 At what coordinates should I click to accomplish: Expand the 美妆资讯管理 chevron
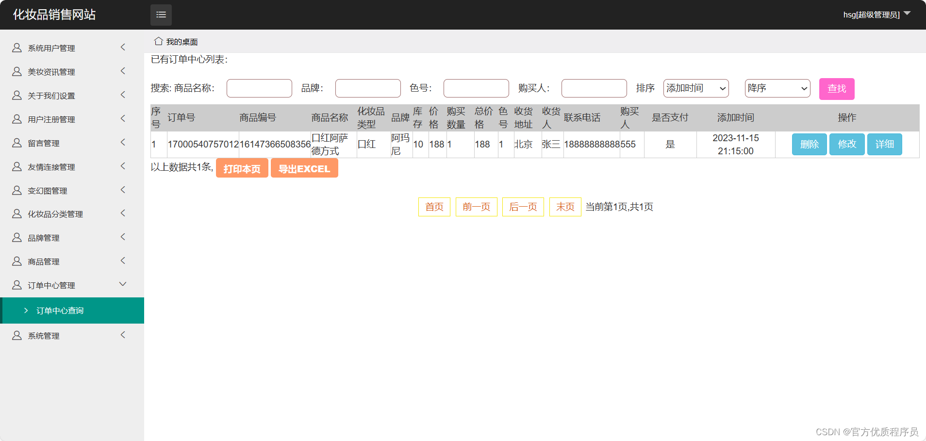point(123,71)
